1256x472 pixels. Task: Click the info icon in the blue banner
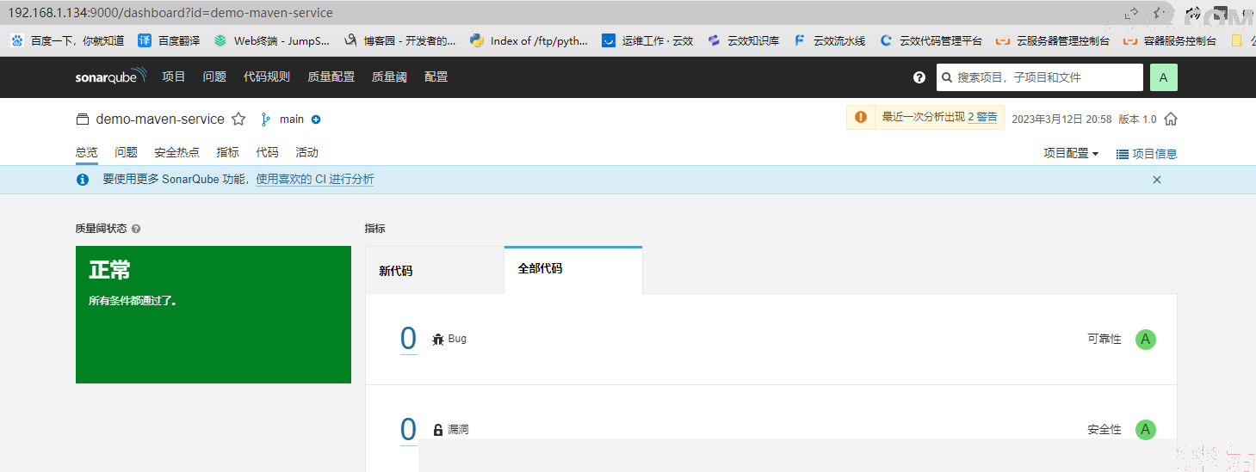coord(83,180)
